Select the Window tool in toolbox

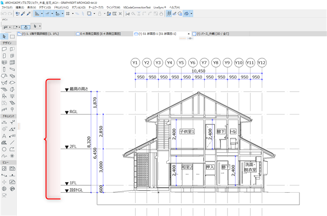pos(12,56)
